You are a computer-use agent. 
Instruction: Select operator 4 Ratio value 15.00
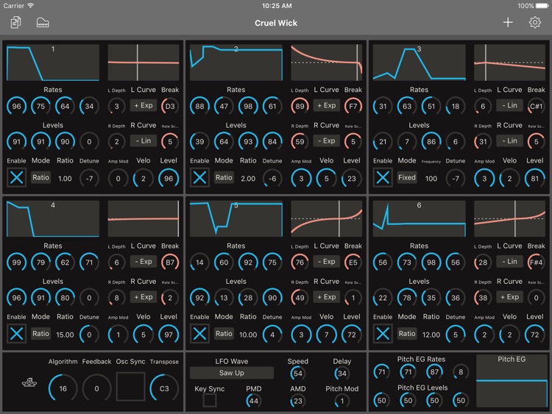[x=65, y=335]
